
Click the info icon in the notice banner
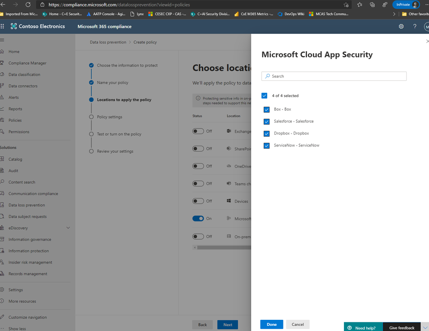pyautogui.click(x=198, y=98)
